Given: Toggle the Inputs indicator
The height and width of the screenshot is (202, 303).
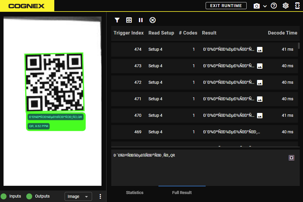Looking at the screenshot, I should coord(4,196).
